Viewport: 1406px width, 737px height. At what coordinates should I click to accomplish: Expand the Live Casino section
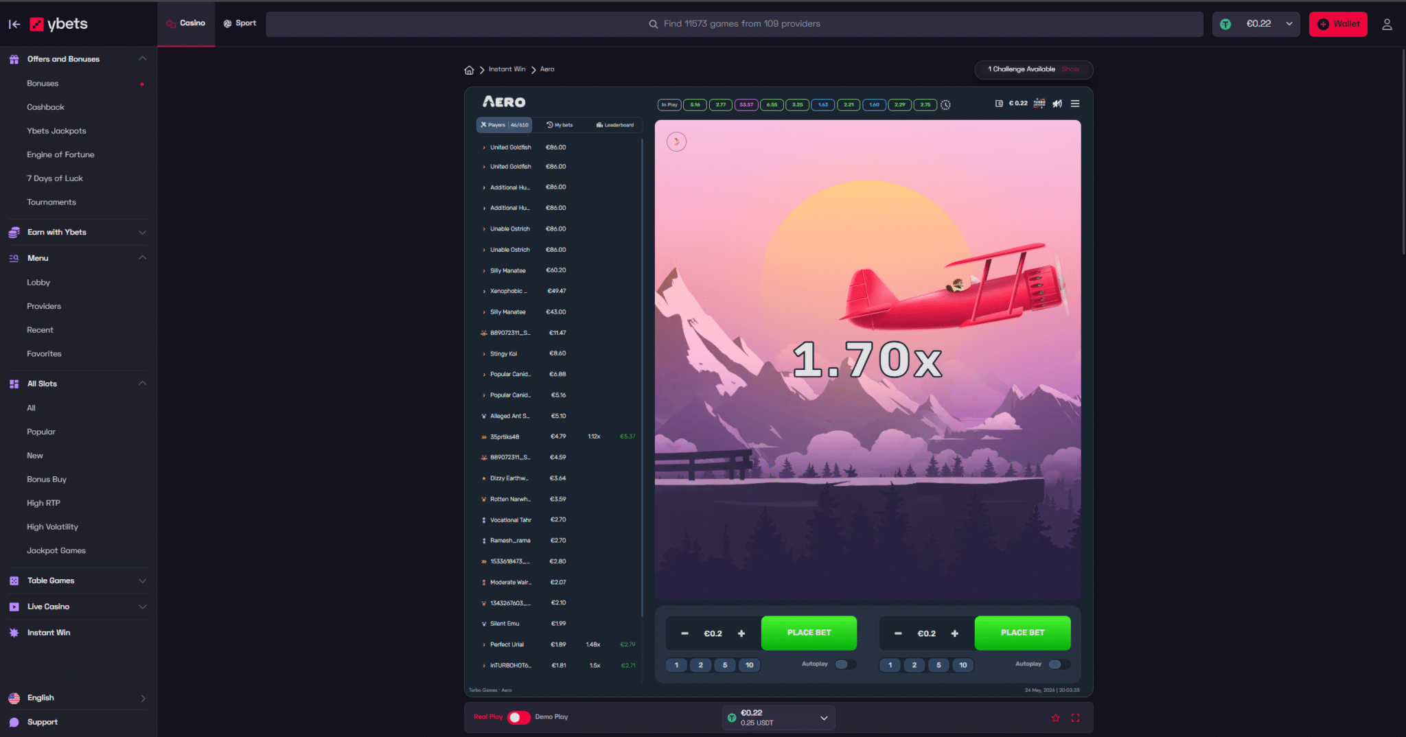[x=142, y=607]
